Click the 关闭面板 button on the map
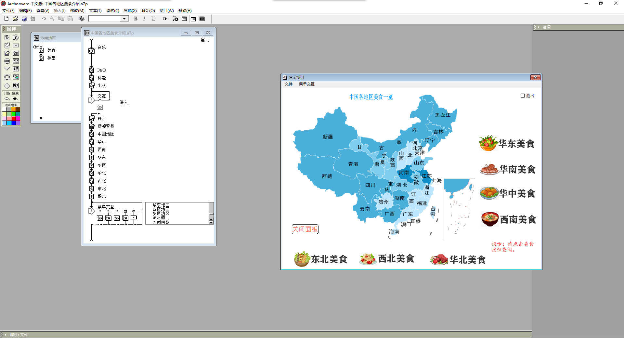This screenshot has height=338, width=624. point(305,229)
